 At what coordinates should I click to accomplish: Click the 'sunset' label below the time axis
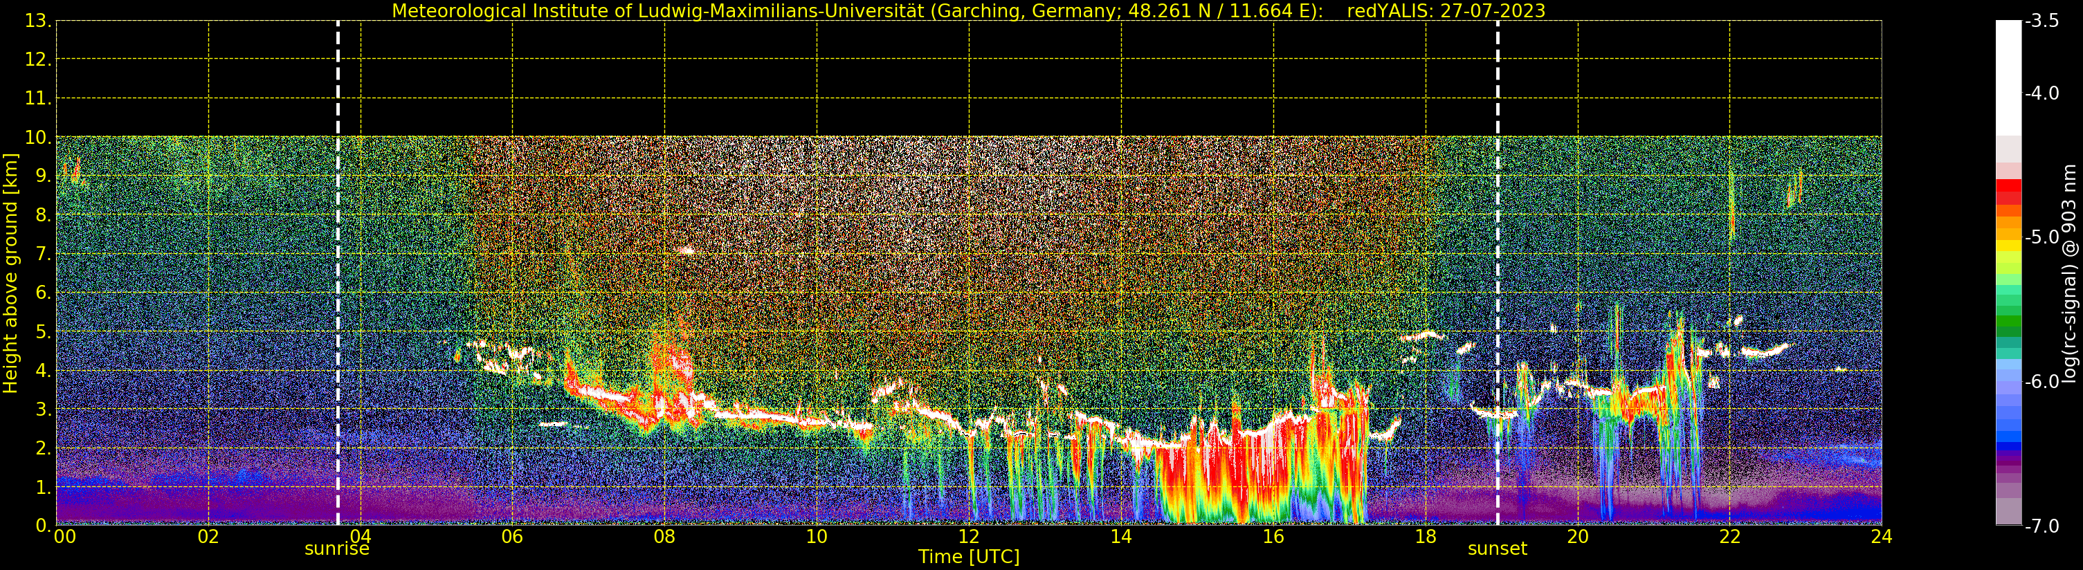pos(1498,549)
